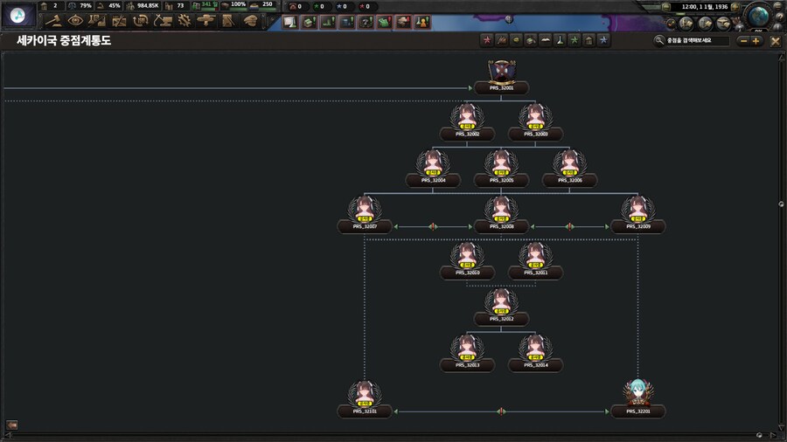Screen dimensions: 787x442
Task: Zoom out focus tree with minus button
Action: coord(743,40)
